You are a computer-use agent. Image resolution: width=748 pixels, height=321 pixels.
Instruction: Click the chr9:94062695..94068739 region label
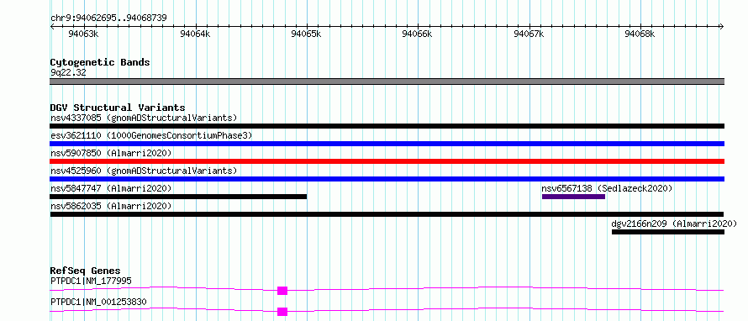[x=108, y=18]
